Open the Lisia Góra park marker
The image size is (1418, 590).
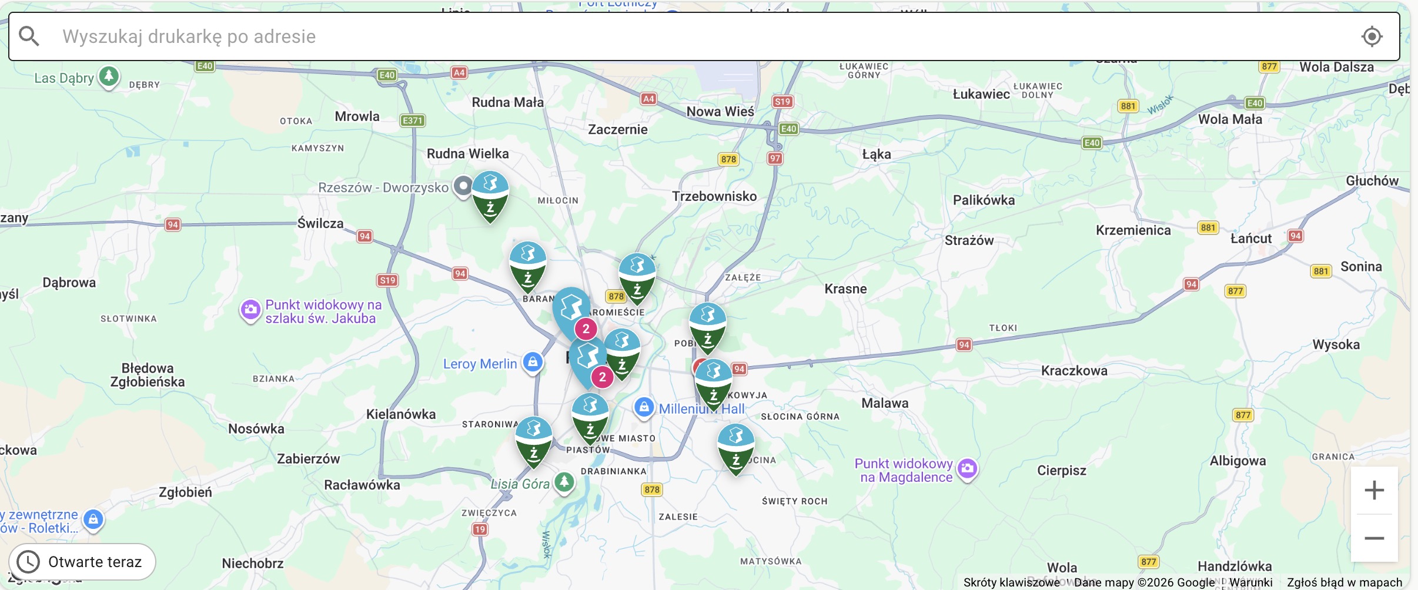564,482
